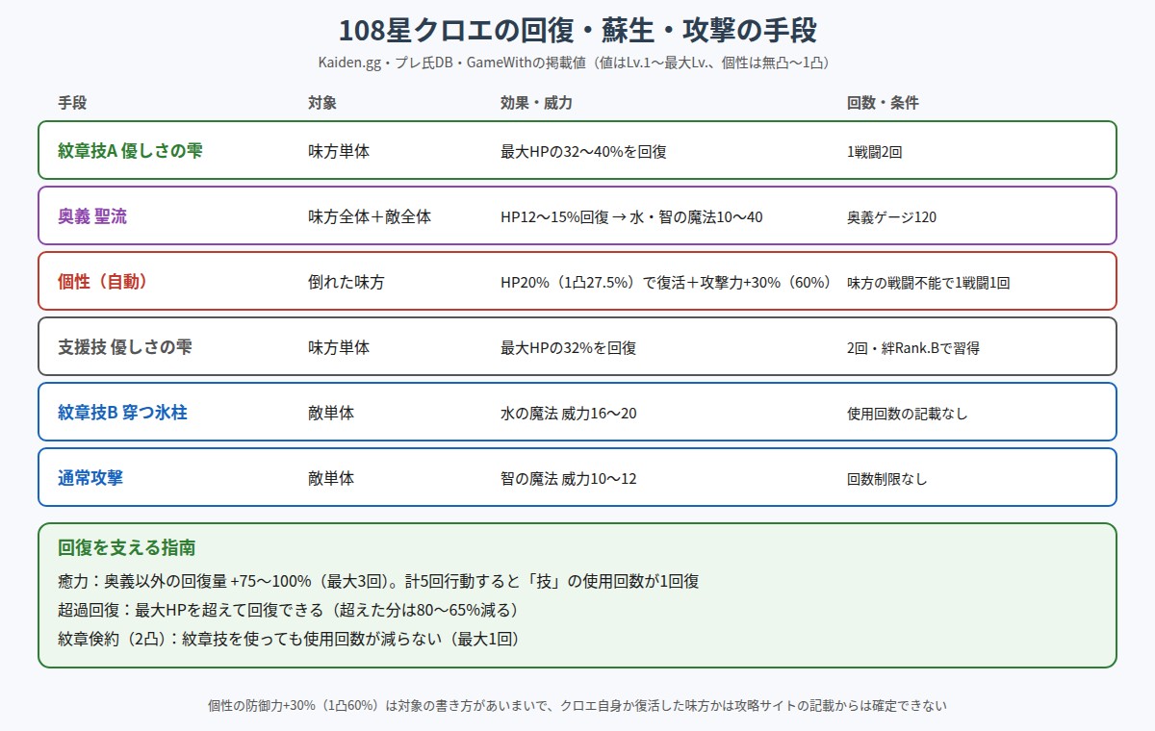
Task: Select the target "味方全体＋敵全体"
Action: coord(370,216)
